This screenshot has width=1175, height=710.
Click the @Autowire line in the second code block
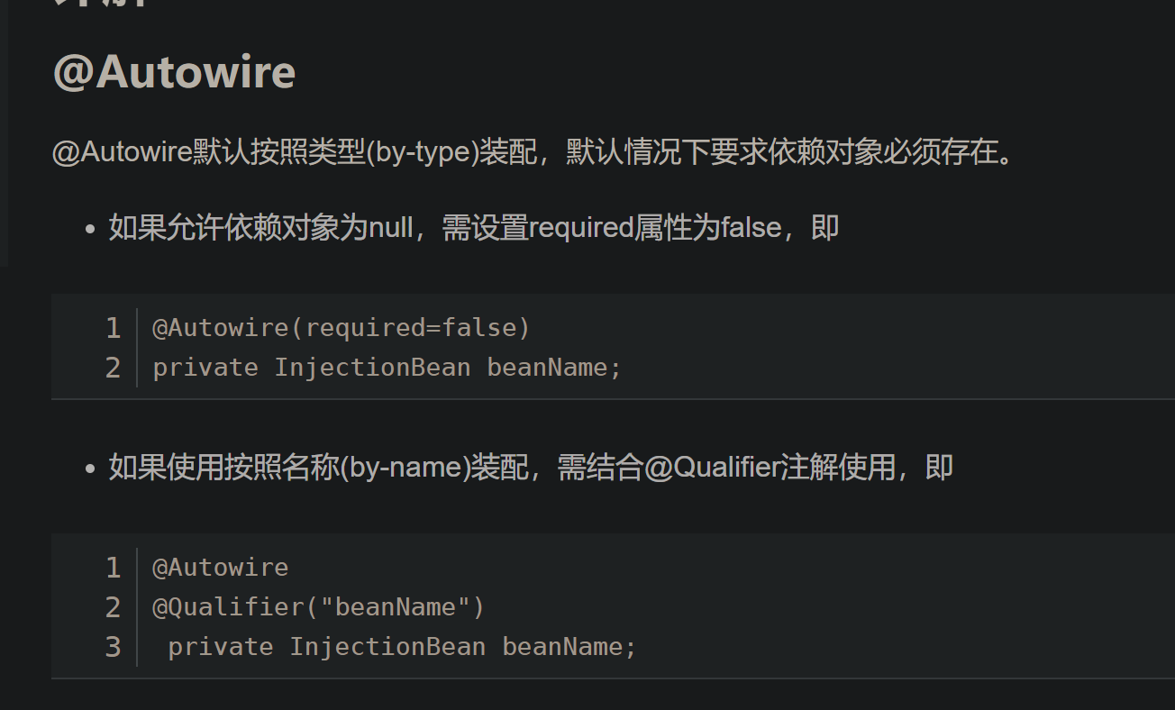pyautogui.click(x=221, y=568)
